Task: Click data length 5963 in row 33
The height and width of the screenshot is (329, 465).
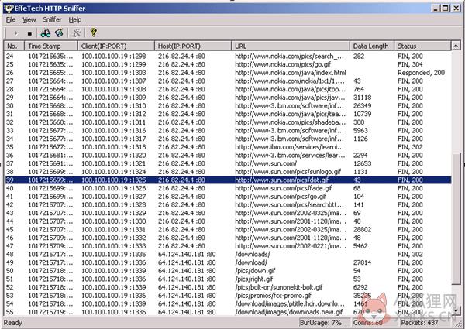Action: [x=360, y=131]
